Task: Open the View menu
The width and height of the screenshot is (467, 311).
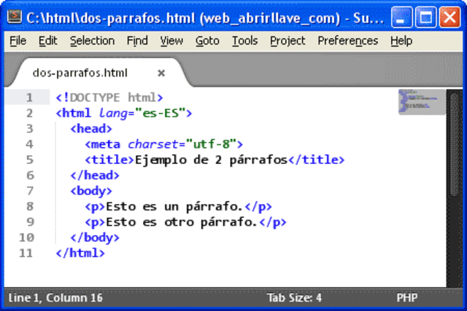Action: (171, 41)
